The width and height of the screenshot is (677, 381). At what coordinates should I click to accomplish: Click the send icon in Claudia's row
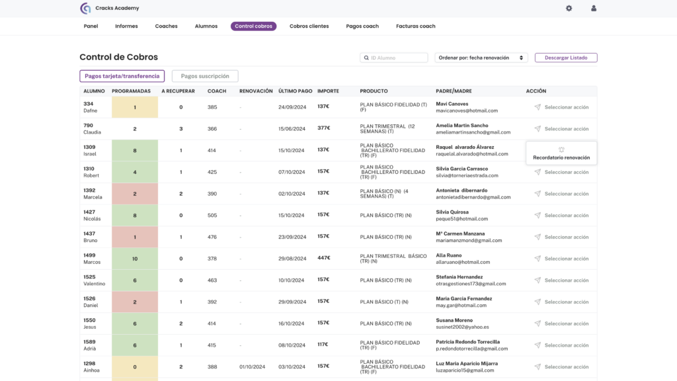pos(538,129)
